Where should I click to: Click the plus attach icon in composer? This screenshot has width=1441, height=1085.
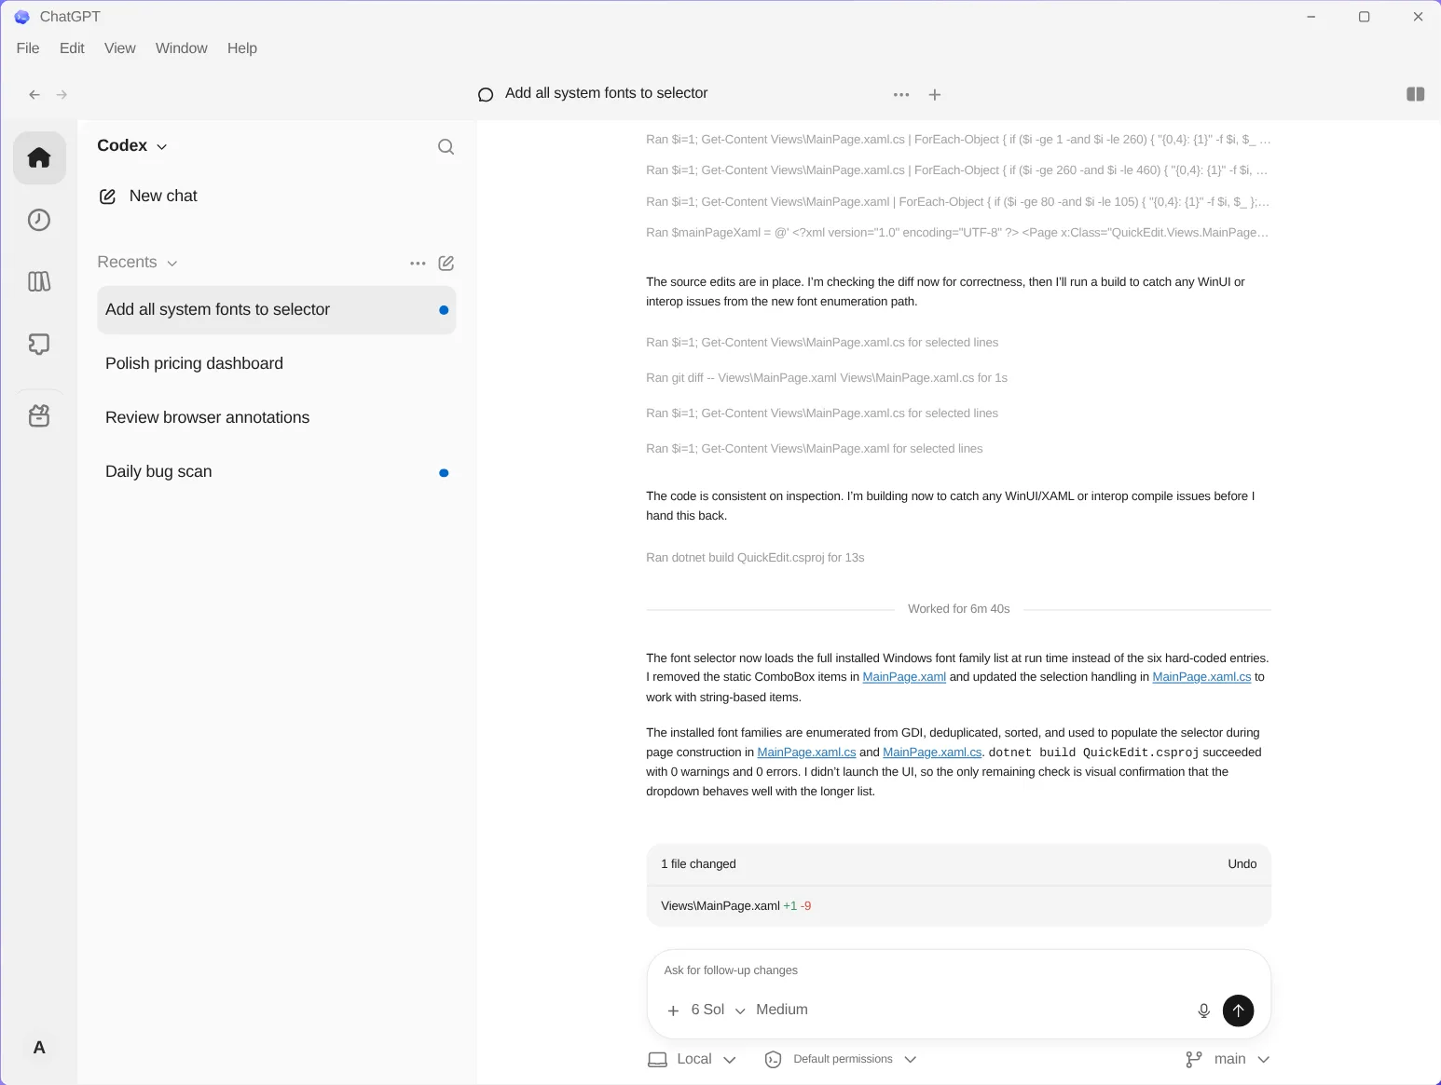[673, 1010]
